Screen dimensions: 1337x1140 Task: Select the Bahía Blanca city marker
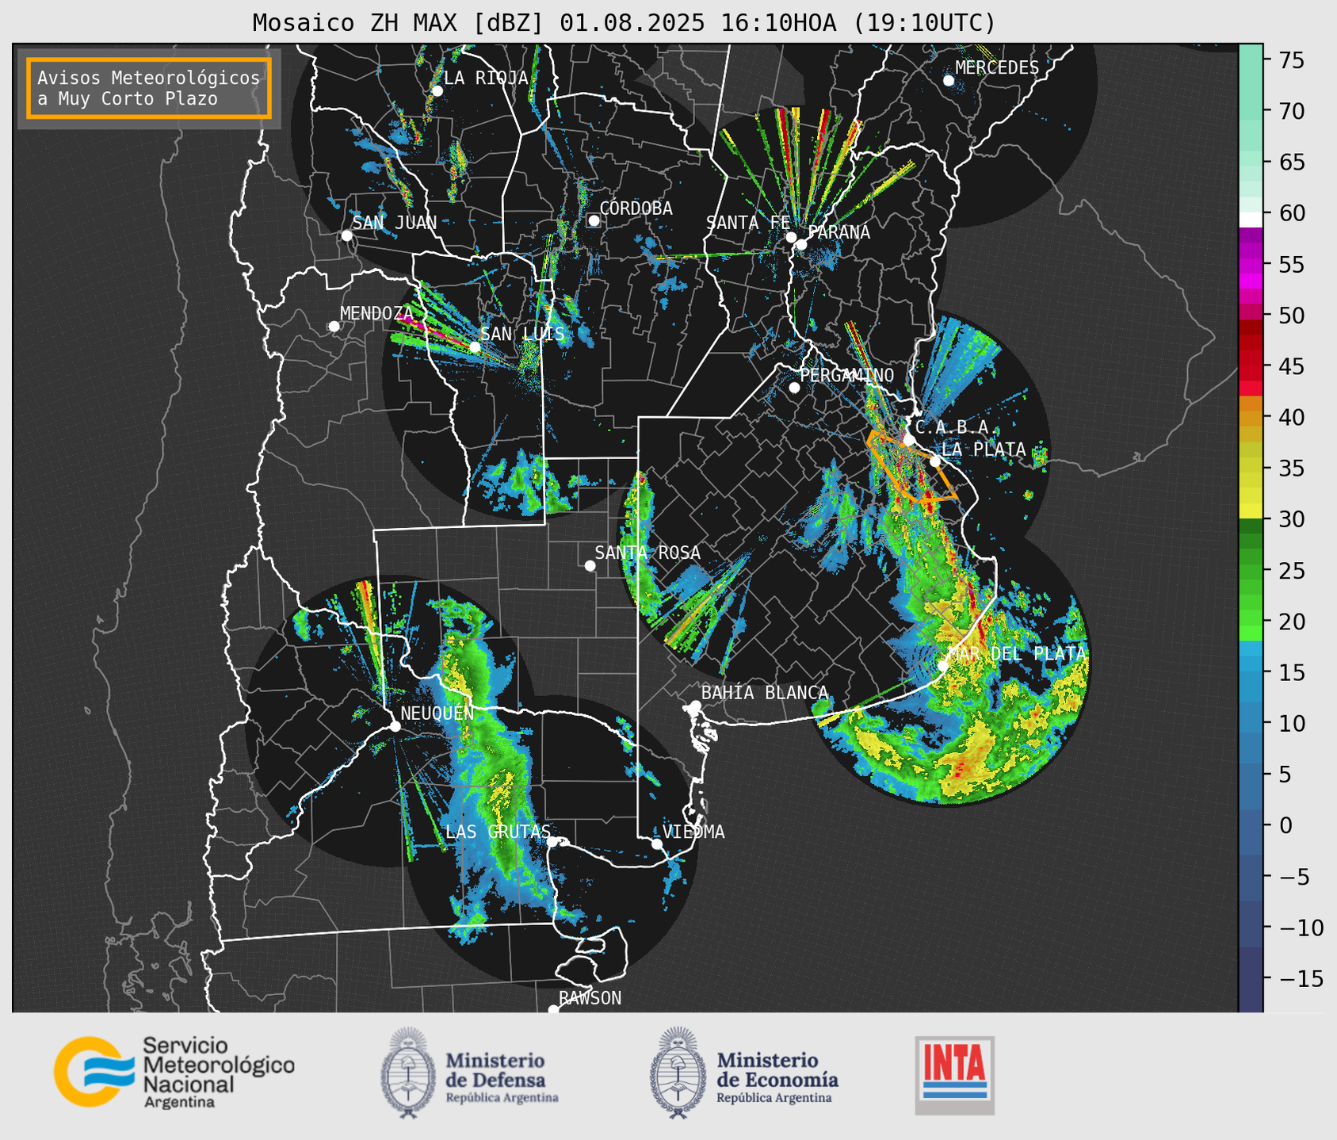[x=695, y=706]
